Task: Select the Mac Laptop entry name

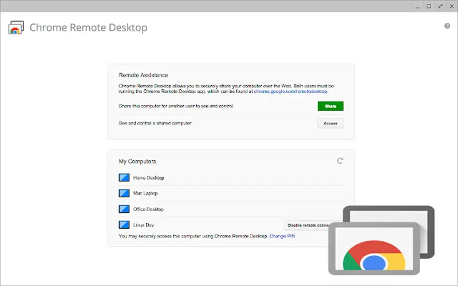Action: pos(145,193)
